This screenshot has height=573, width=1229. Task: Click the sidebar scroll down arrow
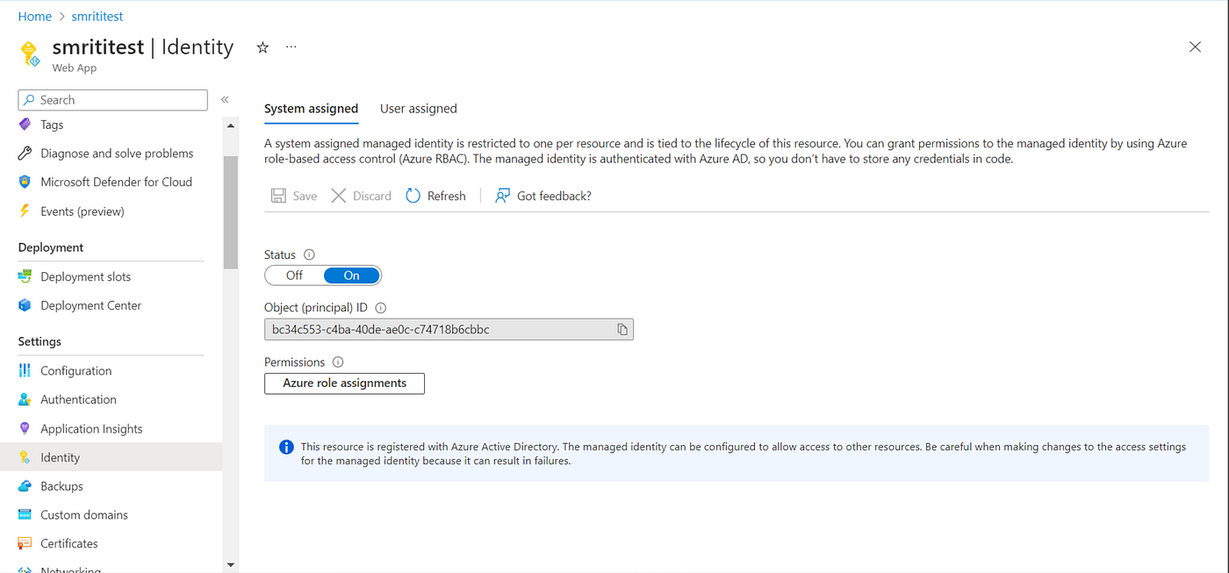(231, 565)
